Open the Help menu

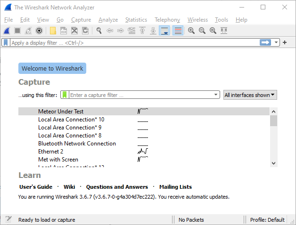[x=241, y=20]
